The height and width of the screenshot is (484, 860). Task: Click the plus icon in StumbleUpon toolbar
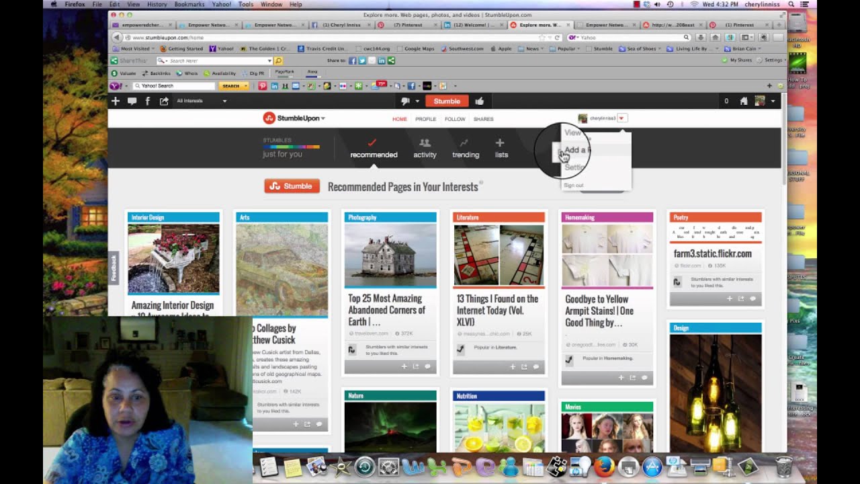(x=116, y=101)
